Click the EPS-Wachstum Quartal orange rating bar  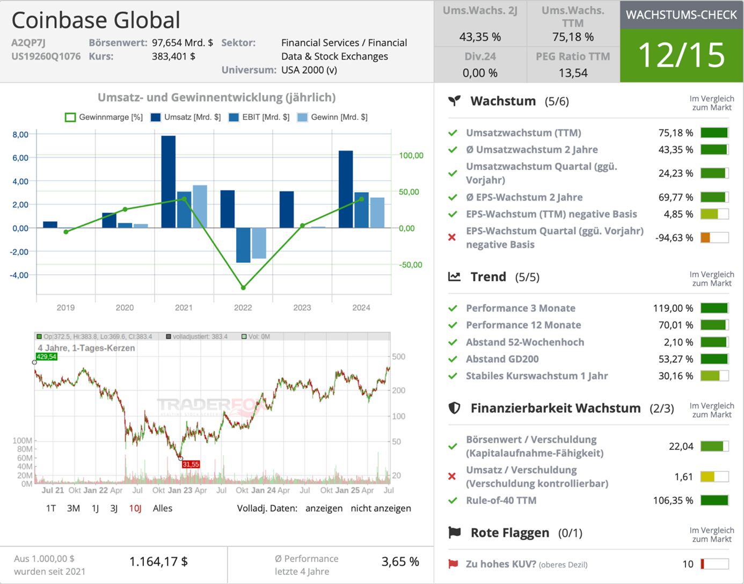pyautogui.click(x=714, y=237)
